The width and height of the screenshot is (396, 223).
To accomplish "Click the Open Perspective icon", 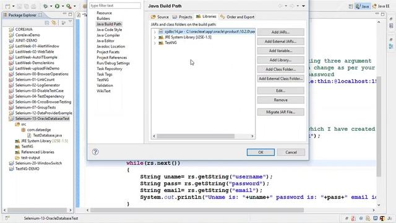I will (x=351, y=6).
